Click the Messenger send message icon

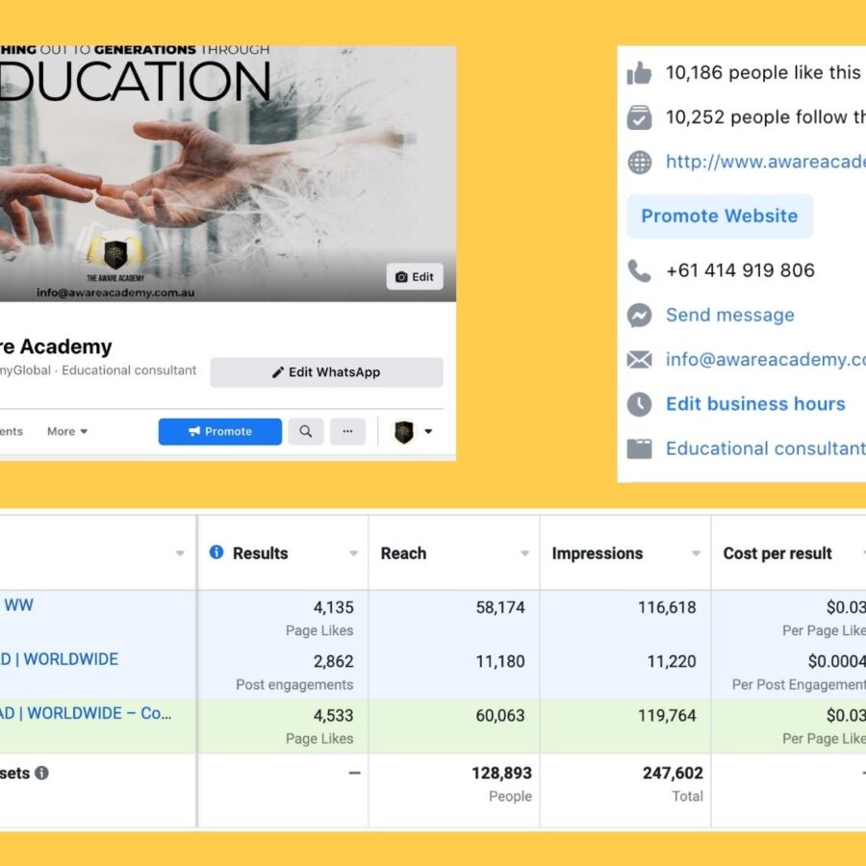click(639, 315)
